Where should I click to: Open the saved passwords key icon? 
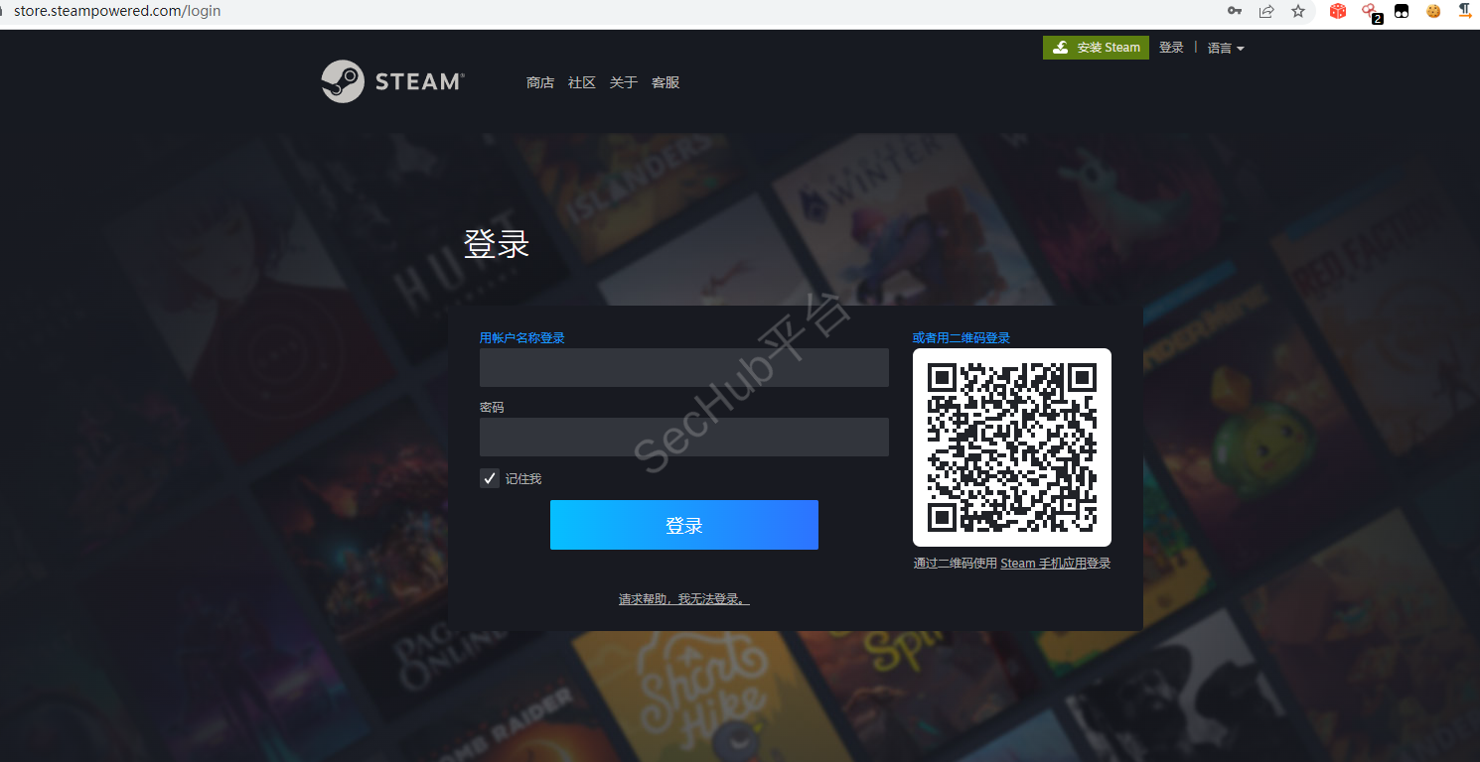1235,12
